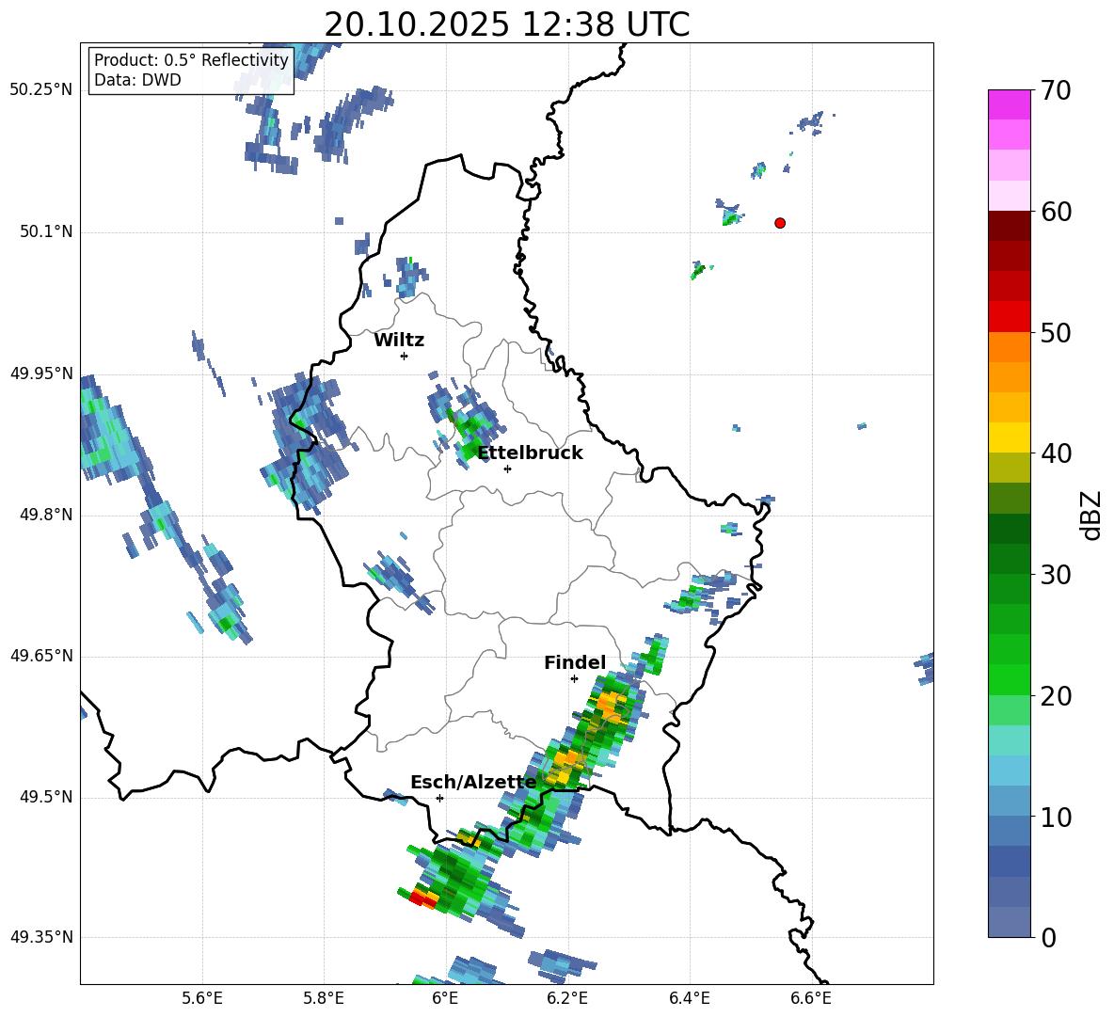
Task: Click the Ettelbruck cross location marker
Action: [507, 469]
